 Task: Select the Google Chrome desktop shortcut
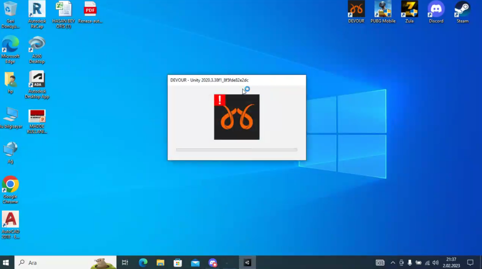(10, 190)
